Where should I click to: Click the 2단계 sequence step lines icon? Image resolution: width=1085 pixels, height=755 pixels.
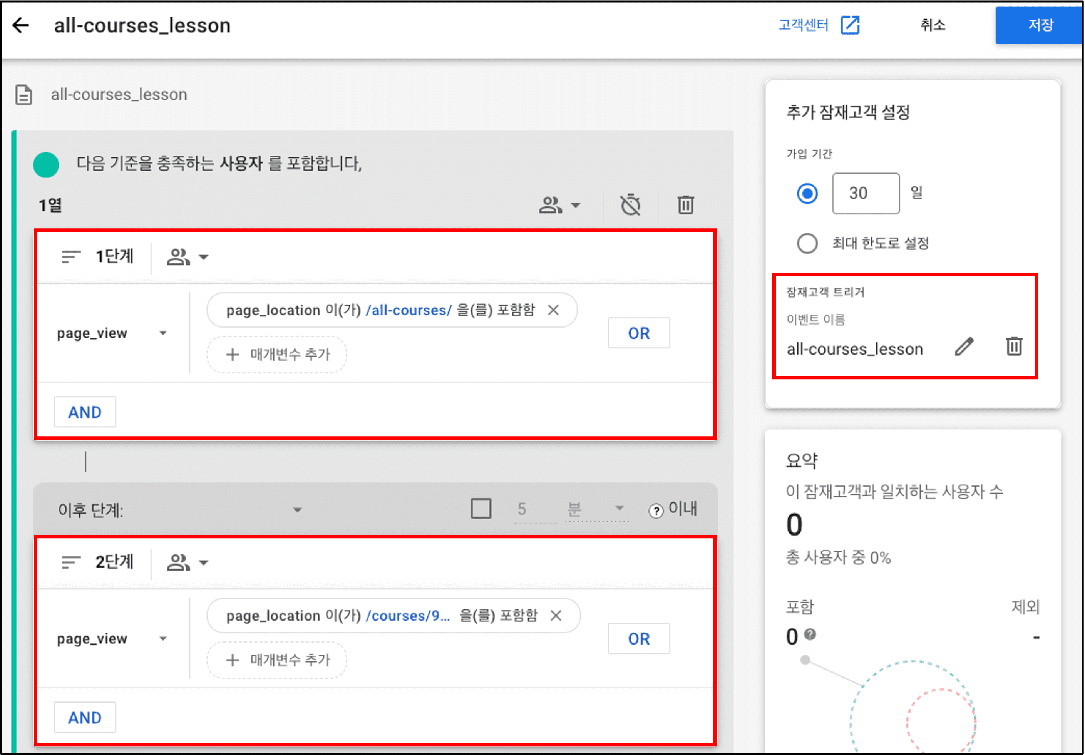click(x=71, y=562)
